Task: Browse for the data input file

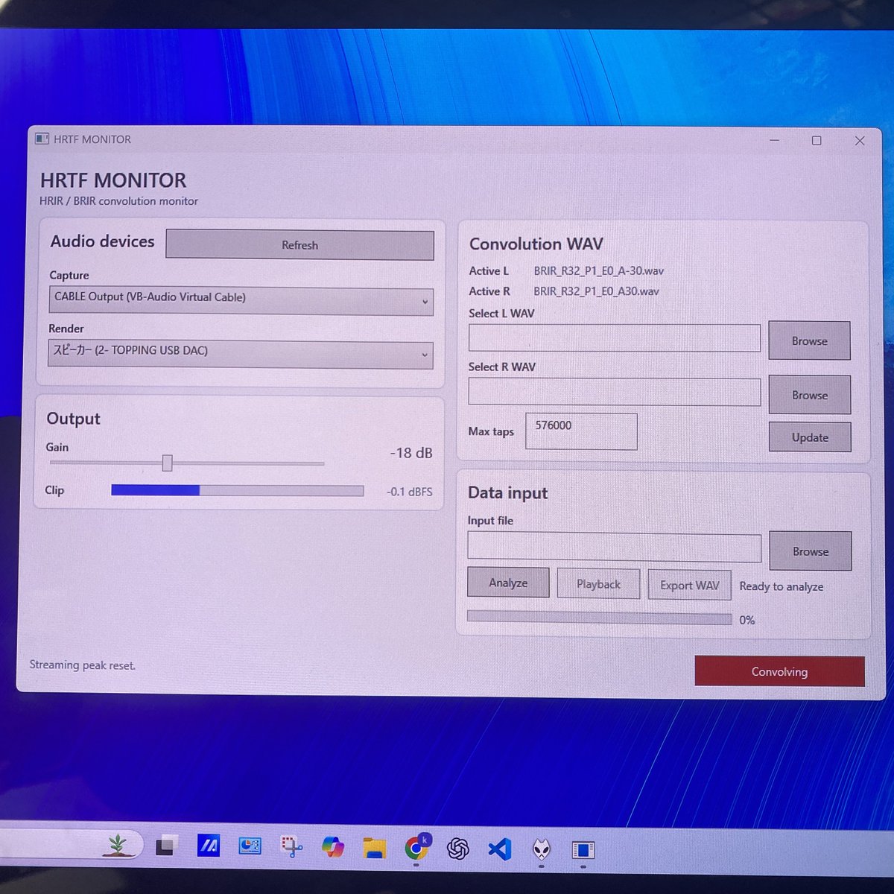Action: tap(811, 551)
